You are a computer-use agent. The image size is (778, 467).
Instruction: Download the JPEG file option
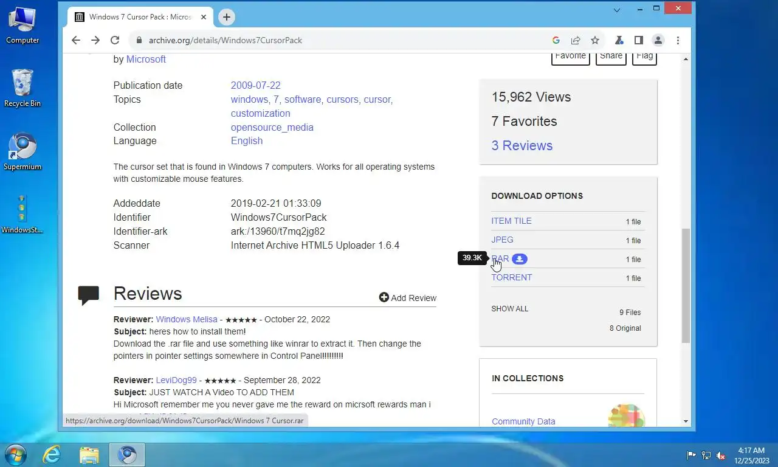click(502, 240)
